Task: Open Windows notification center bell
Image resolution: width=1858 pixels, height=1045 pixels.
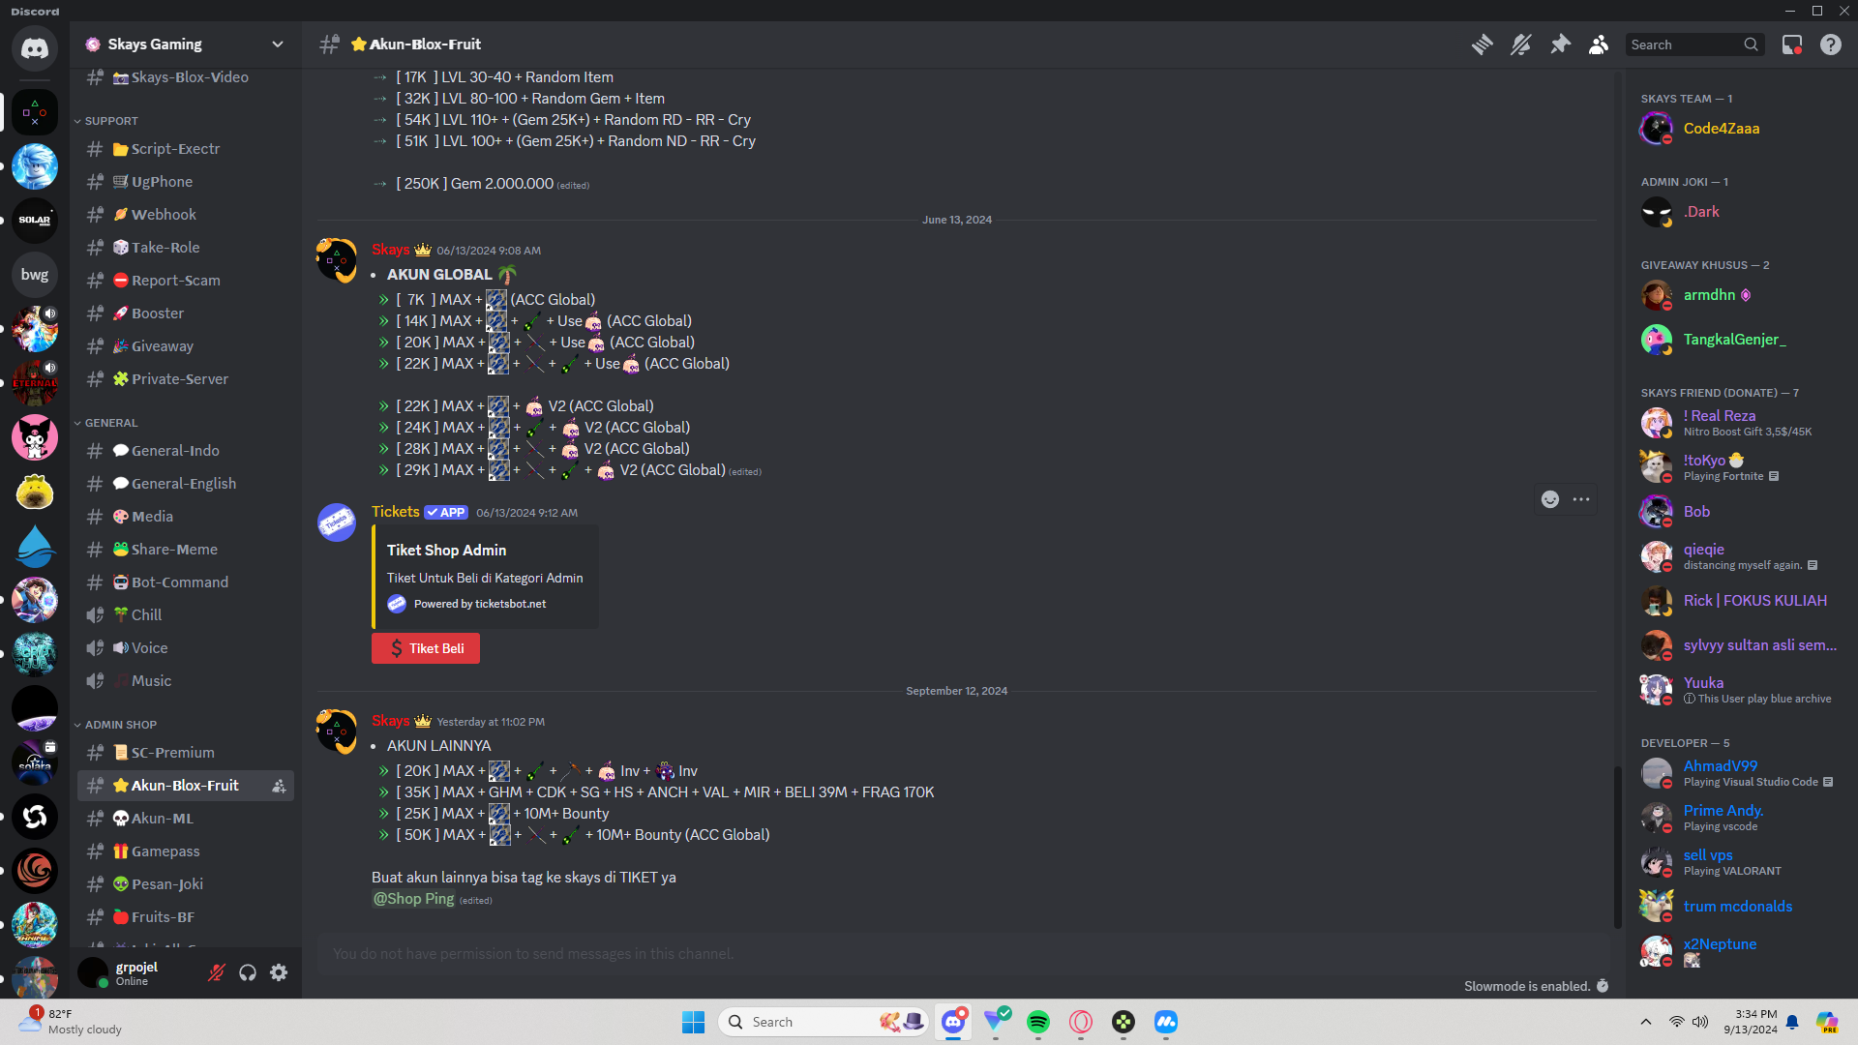Action: point(1792,1022)
